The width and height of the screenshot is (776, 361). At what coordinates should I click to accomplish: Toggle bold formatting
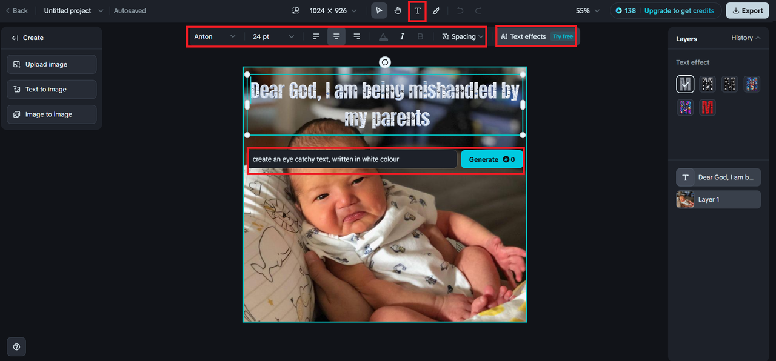tap(421, 36)
